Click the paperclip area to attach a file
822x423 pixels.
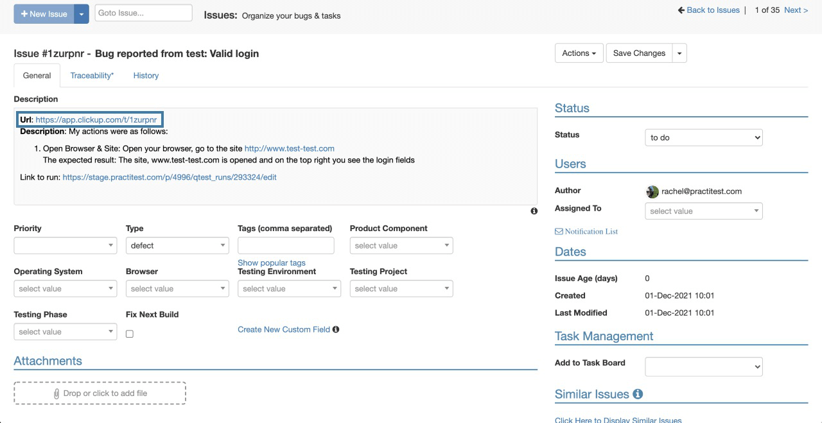coord(100,393)
